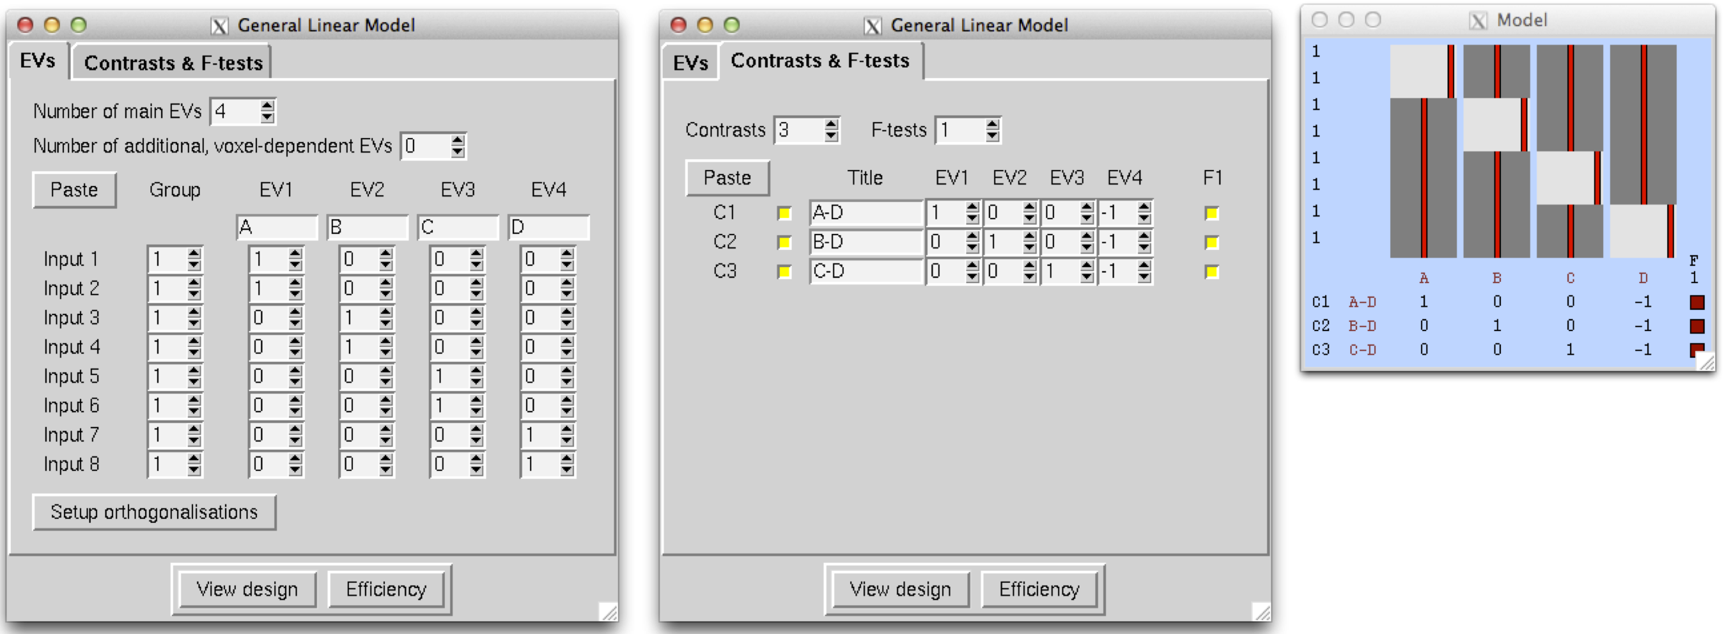Adjust the F-tests count stepper
This screenshot has height=634, width=1724.
click(992, 130)
